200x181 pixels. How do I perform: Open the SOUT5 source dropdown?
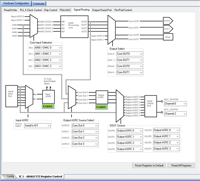pyautogui.click(x=166, y=136)
